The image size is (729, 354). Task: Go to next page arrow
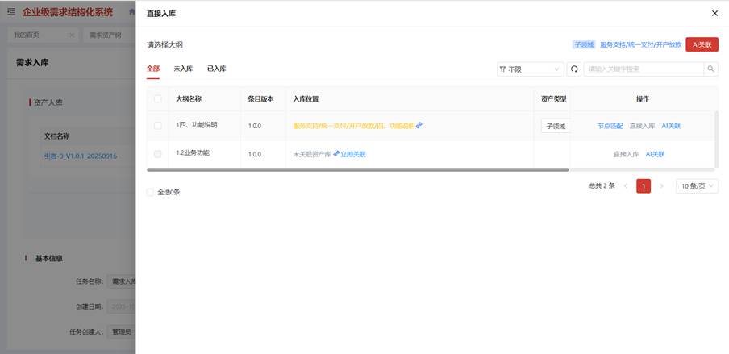pyautogui.click(x=661, y=186)
